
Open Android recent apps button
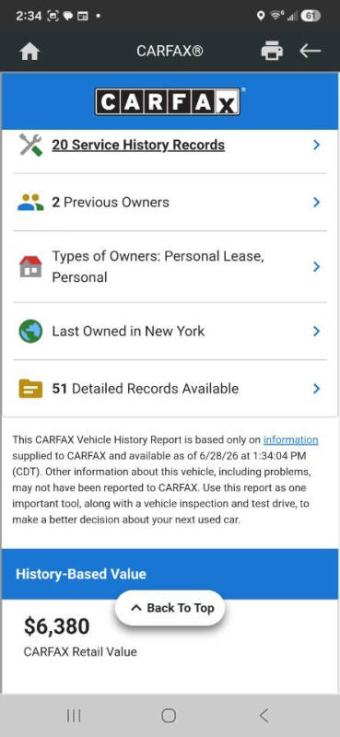74,716
